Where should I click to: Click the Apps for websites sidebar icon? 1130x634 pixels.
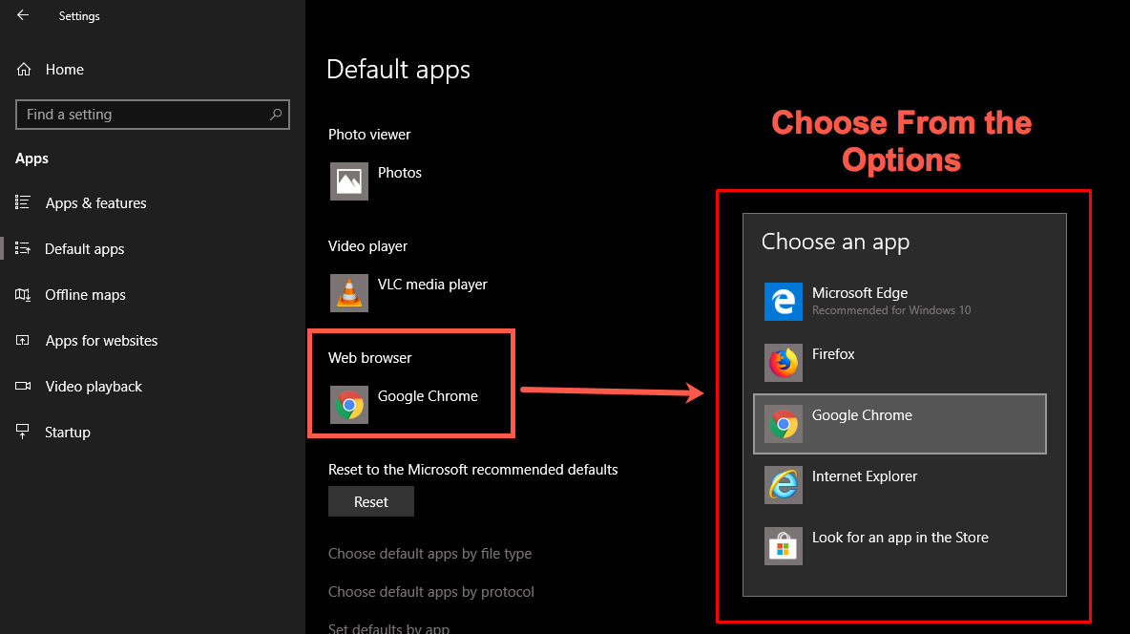pos(22,340)
